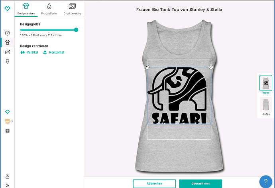
Task: Switch to the Produktfarbe tab
Action: pos(49,9)
